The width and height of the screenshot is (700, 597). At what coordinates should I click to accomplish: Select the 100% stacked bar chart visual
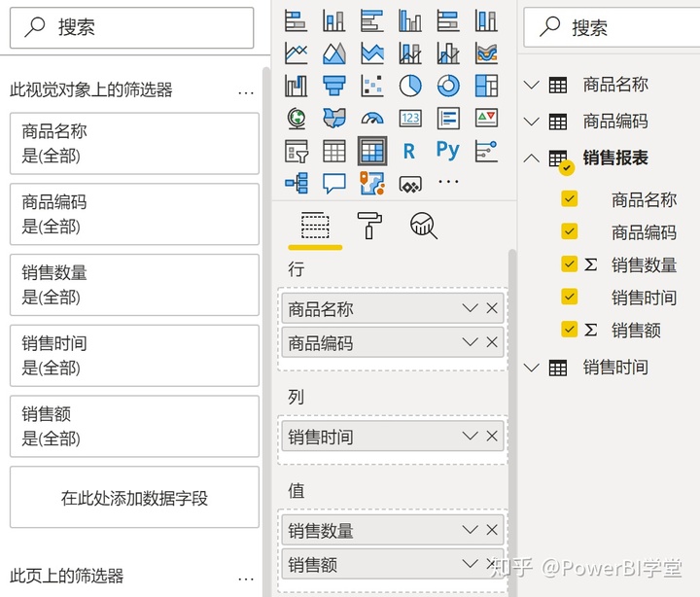coord(448,20)
